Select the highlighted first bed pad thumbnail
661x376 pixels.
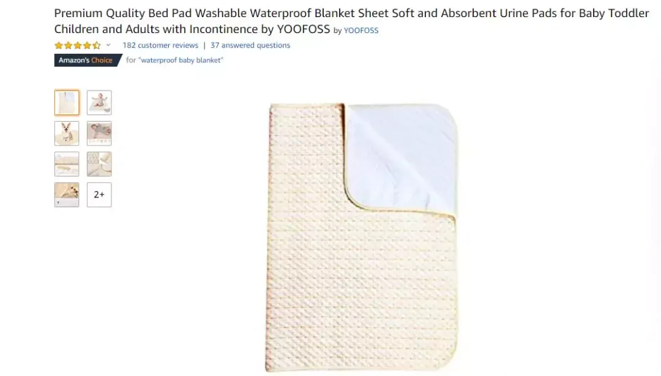[67, 102]
